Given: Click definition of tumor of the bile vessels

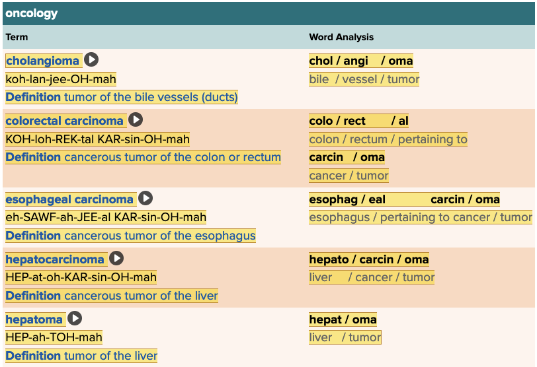Looking at the screenshot, I should click(122, 97).
